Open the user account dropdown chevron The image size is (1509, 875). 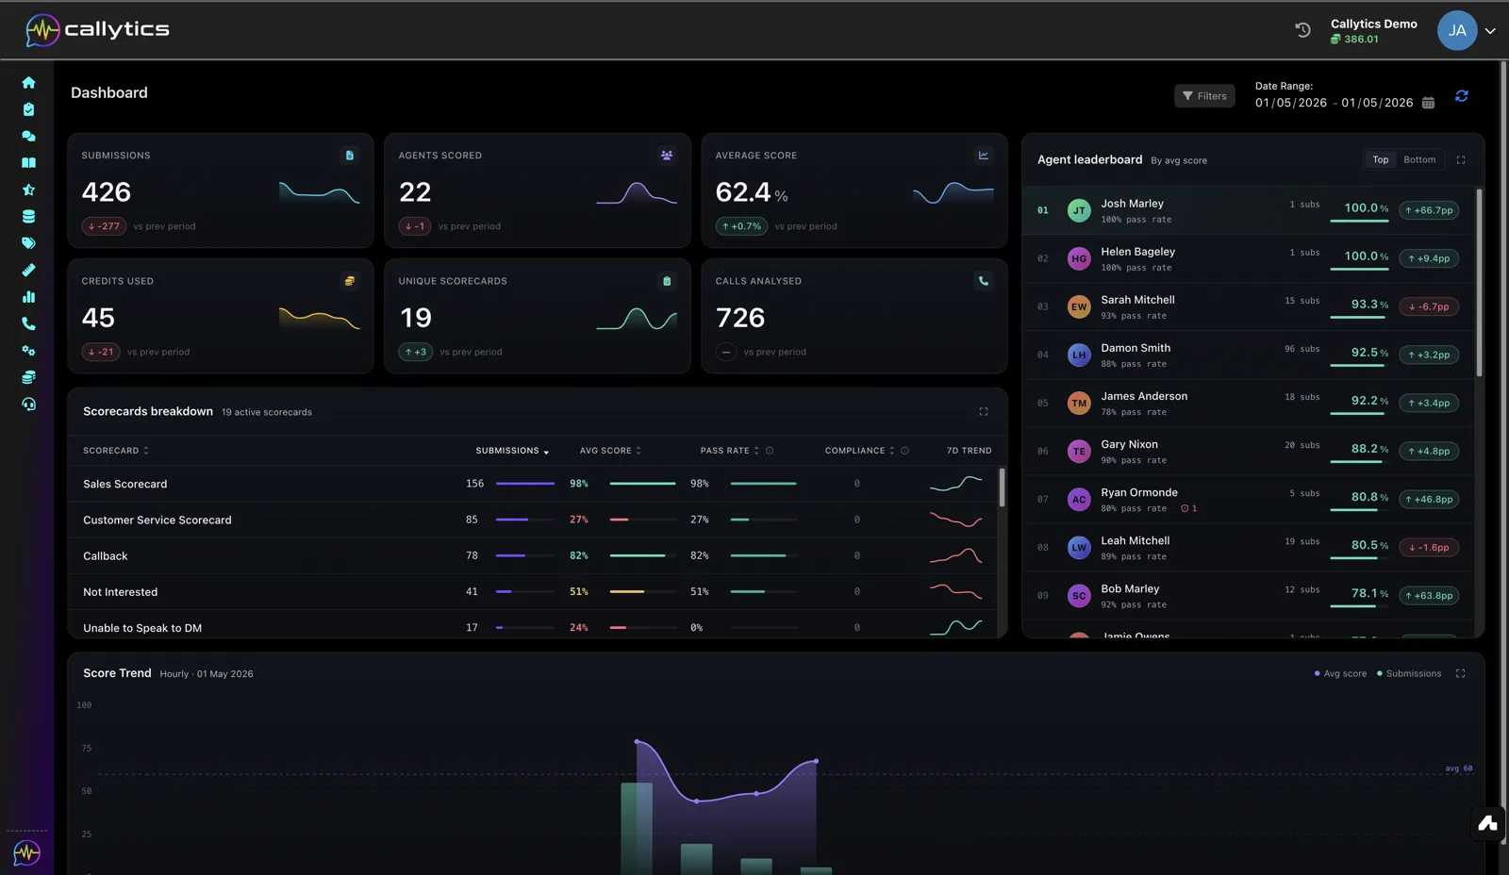pyautogui.click(x=1490, y=31)
